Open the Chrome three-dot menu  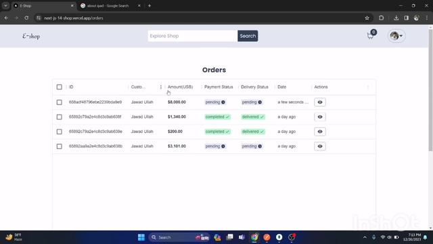click(x=427, y=18)
